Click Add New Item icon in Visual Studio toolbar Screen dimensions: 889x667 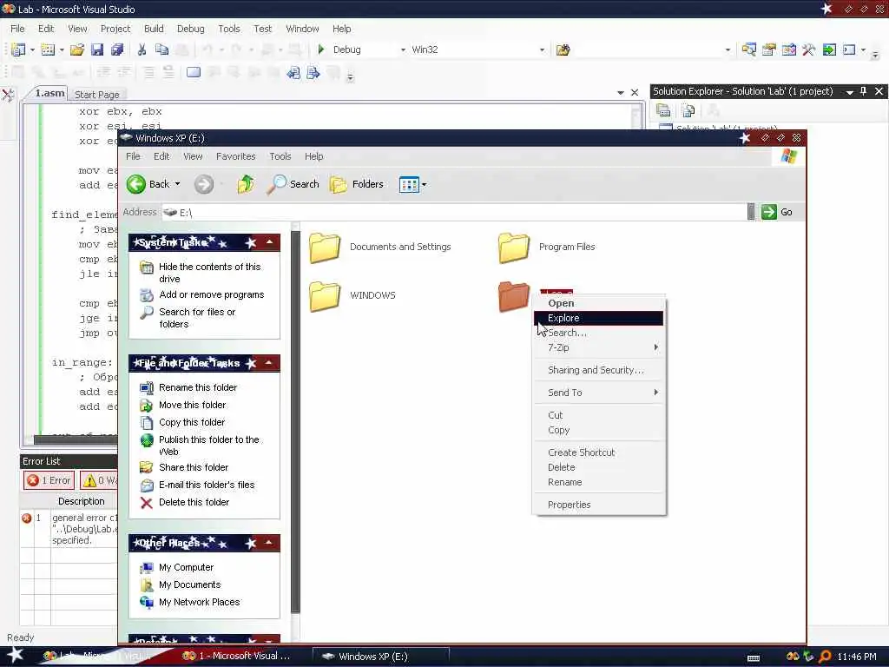(49, 50)
